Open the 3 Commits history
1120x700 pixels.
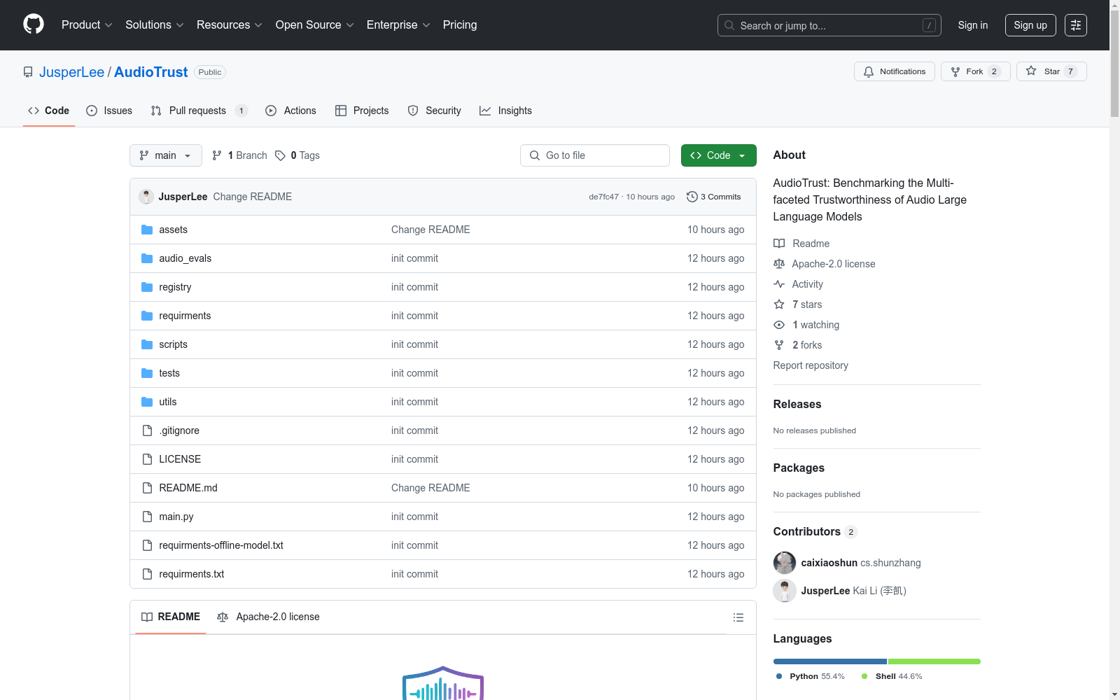click(714, 197)
